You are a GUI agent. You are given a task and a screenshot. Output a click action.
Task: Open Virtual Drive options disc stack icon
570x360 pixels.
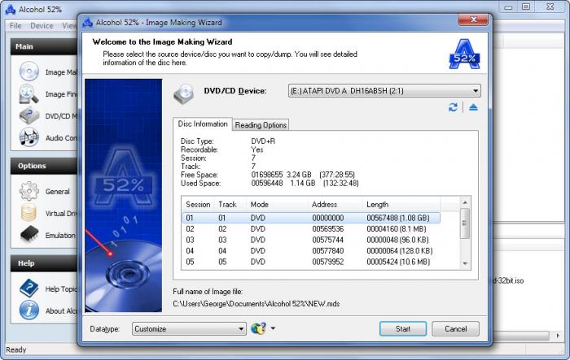pyautogui.click(x=29, y=213)
